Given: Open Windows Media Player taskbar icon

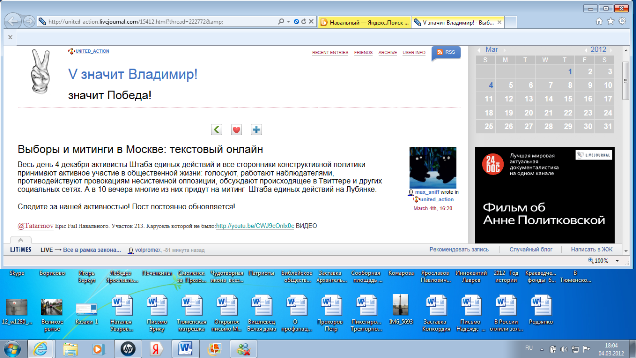Looking at the screenshot, I should pos(99,349).
